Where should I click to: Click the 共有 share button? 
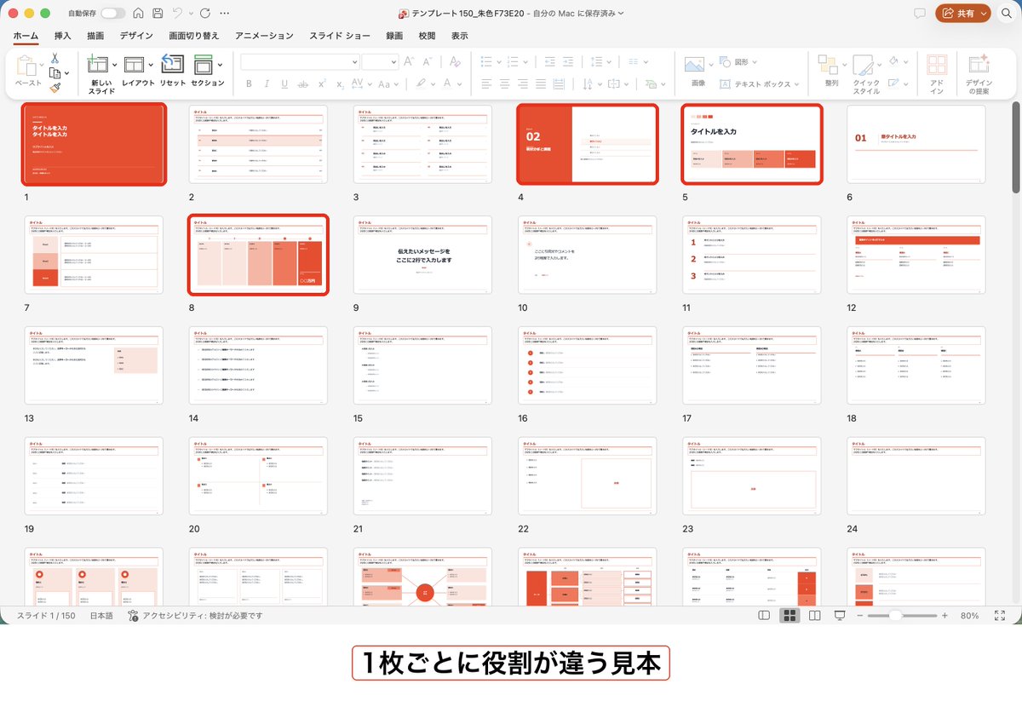[963, 14]
